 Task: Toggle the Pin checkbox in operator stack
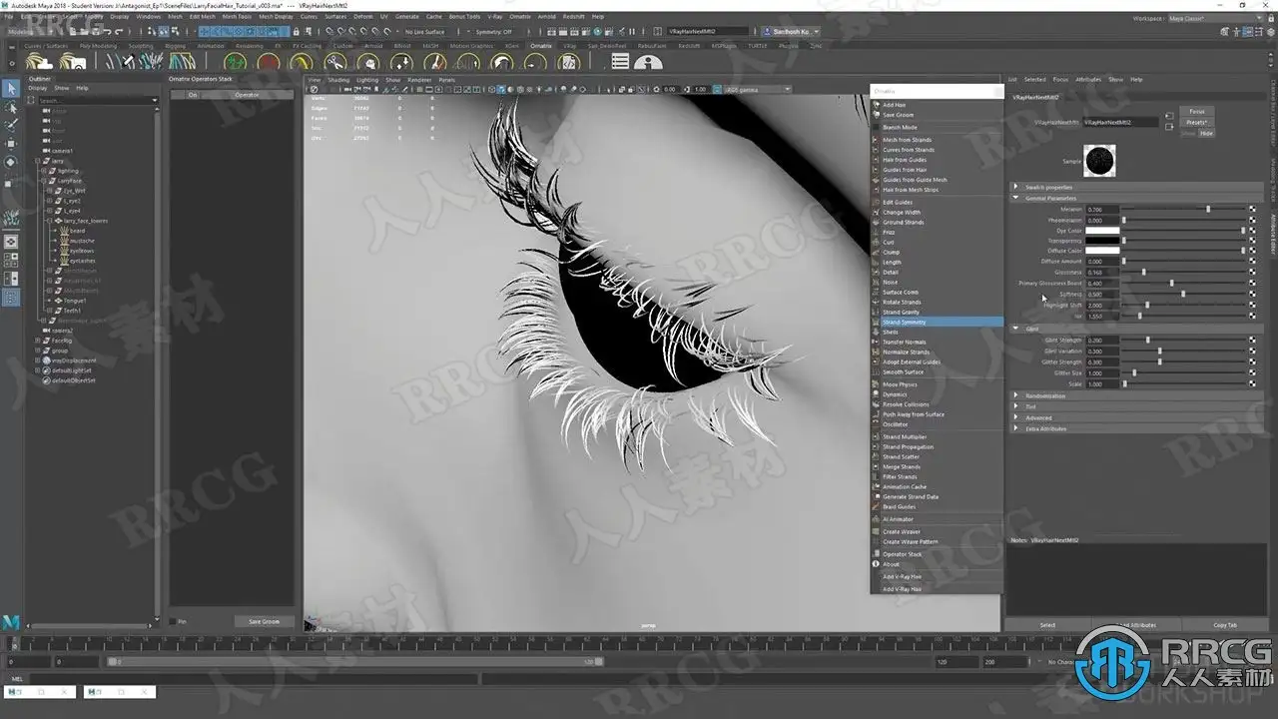coord(173,621)
